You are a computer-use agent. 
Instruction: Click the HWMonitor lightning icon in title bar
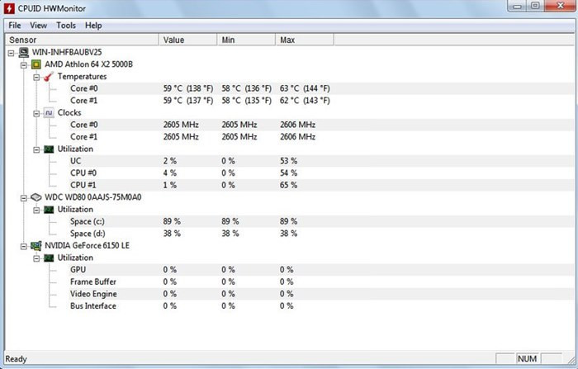pos(11,8)
